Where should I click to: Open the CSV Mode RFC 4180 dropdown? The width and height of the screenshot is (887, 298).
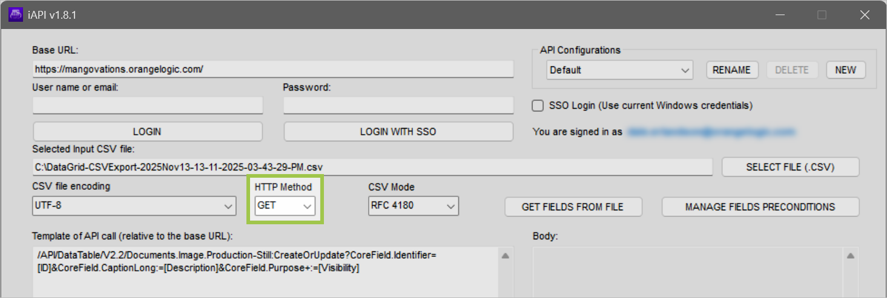tap(414, 206)
